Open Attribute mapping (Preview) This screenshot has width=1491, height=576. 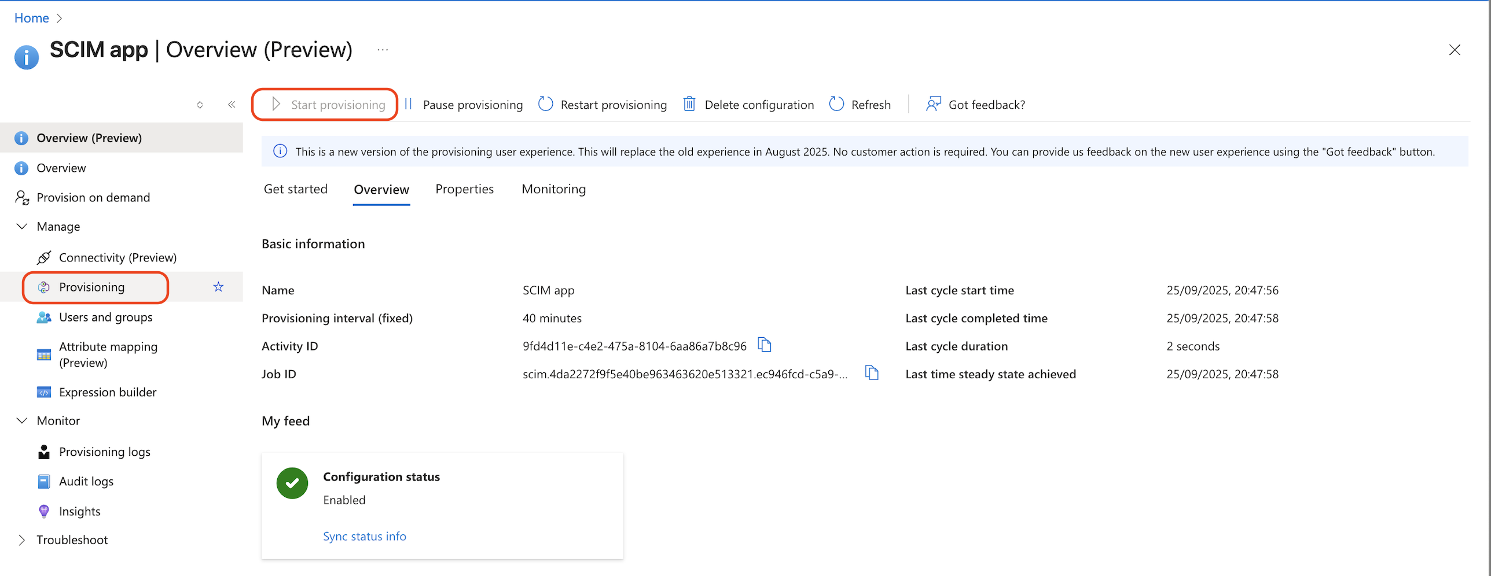[x=108, y=354]
